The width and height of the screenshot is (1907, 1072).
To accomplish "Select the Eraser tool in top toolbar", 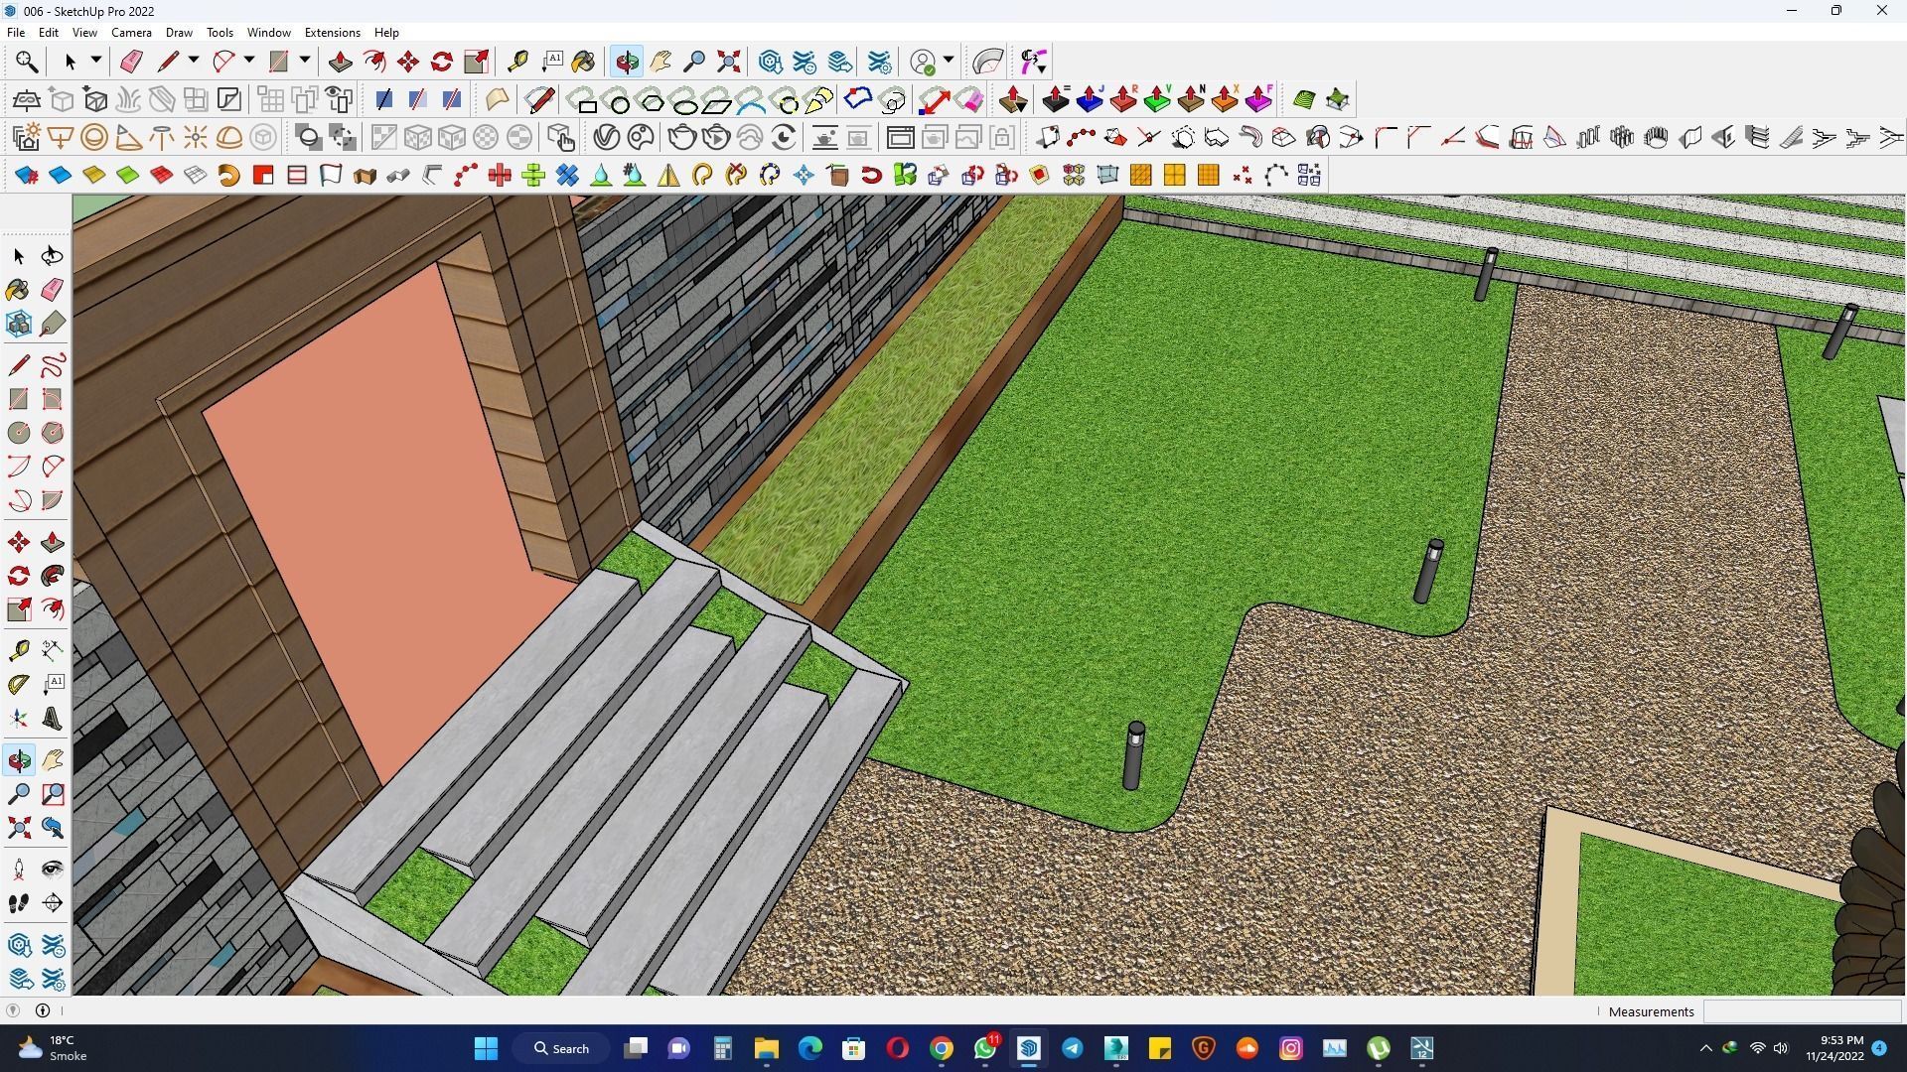I will pyautogui.click(x=131, y=62).
